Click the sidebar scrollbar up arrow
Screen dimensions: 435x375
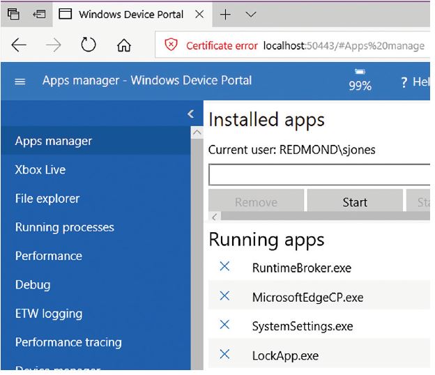[197, 133]
